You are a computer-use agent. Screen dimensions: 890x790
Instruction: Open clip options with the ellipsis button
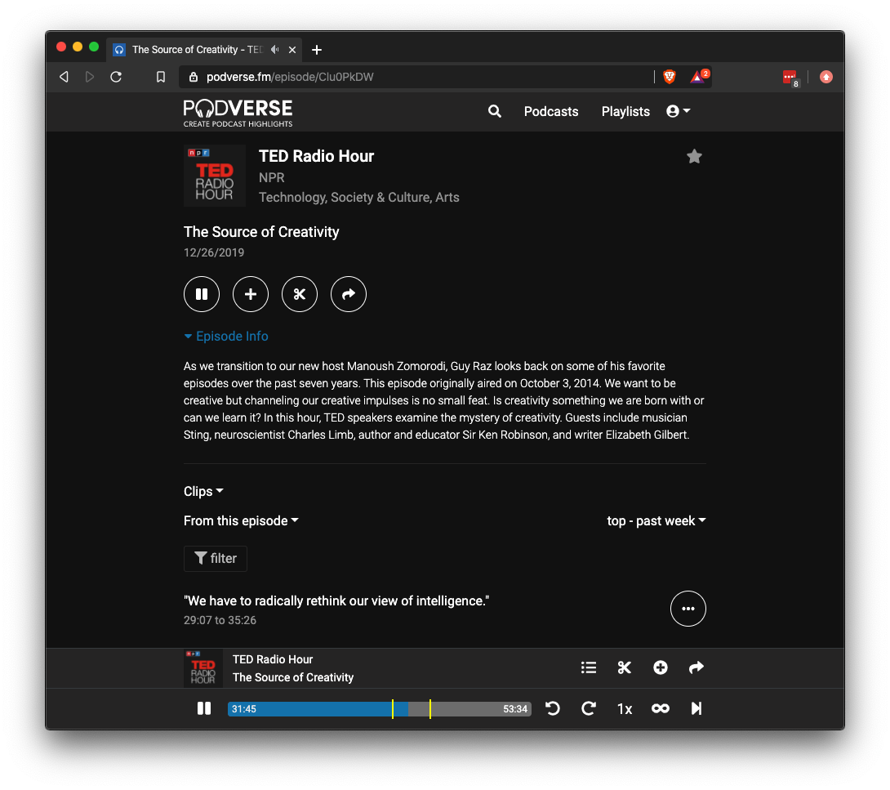pyautogui.click(x=688, y=609)
